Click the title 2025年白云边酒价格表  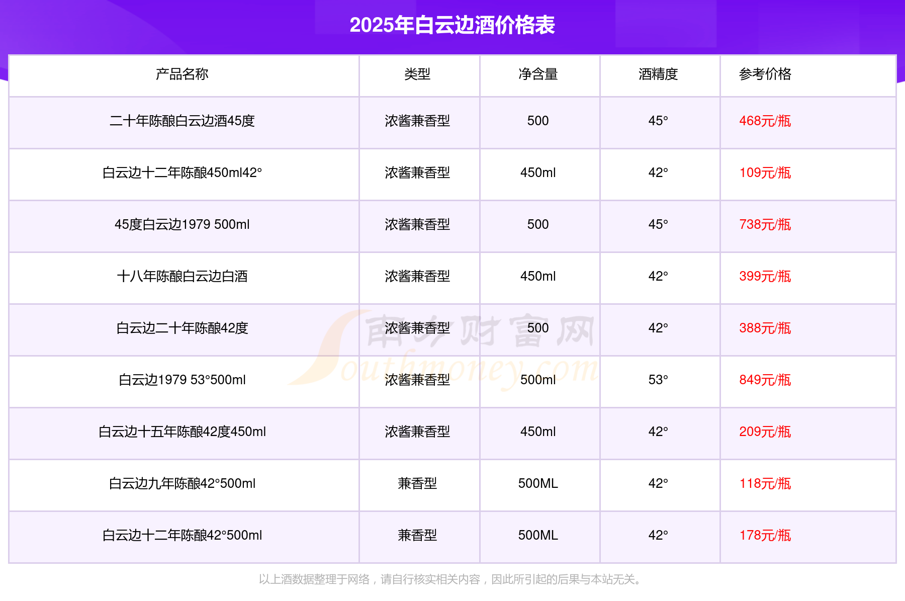click(452, 25)
